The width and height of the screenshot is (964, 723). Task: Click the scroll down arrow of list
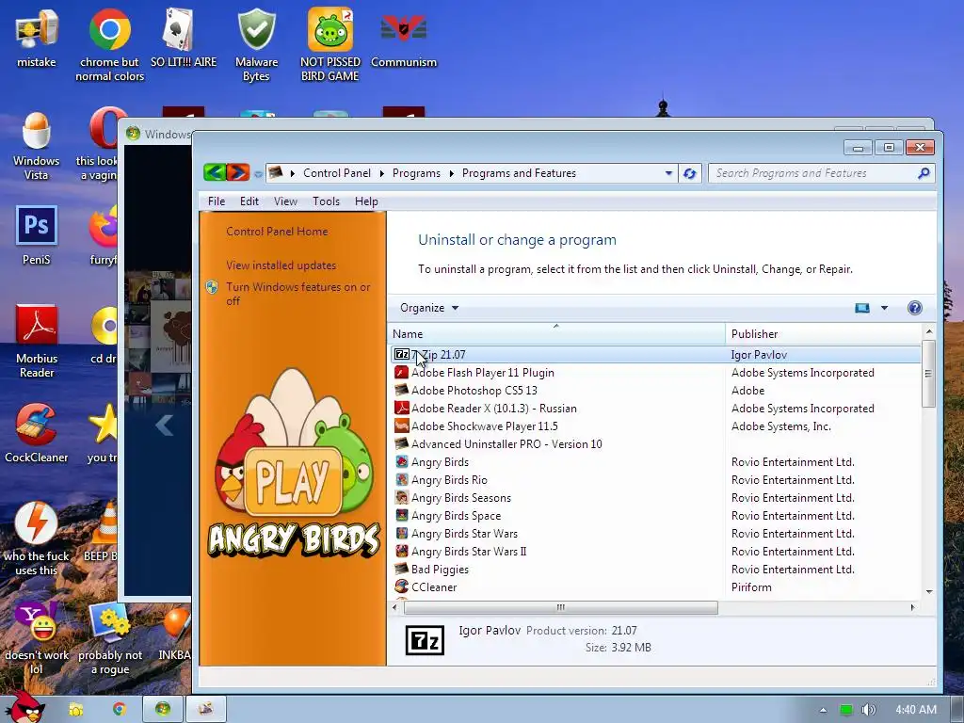[929, 591]
